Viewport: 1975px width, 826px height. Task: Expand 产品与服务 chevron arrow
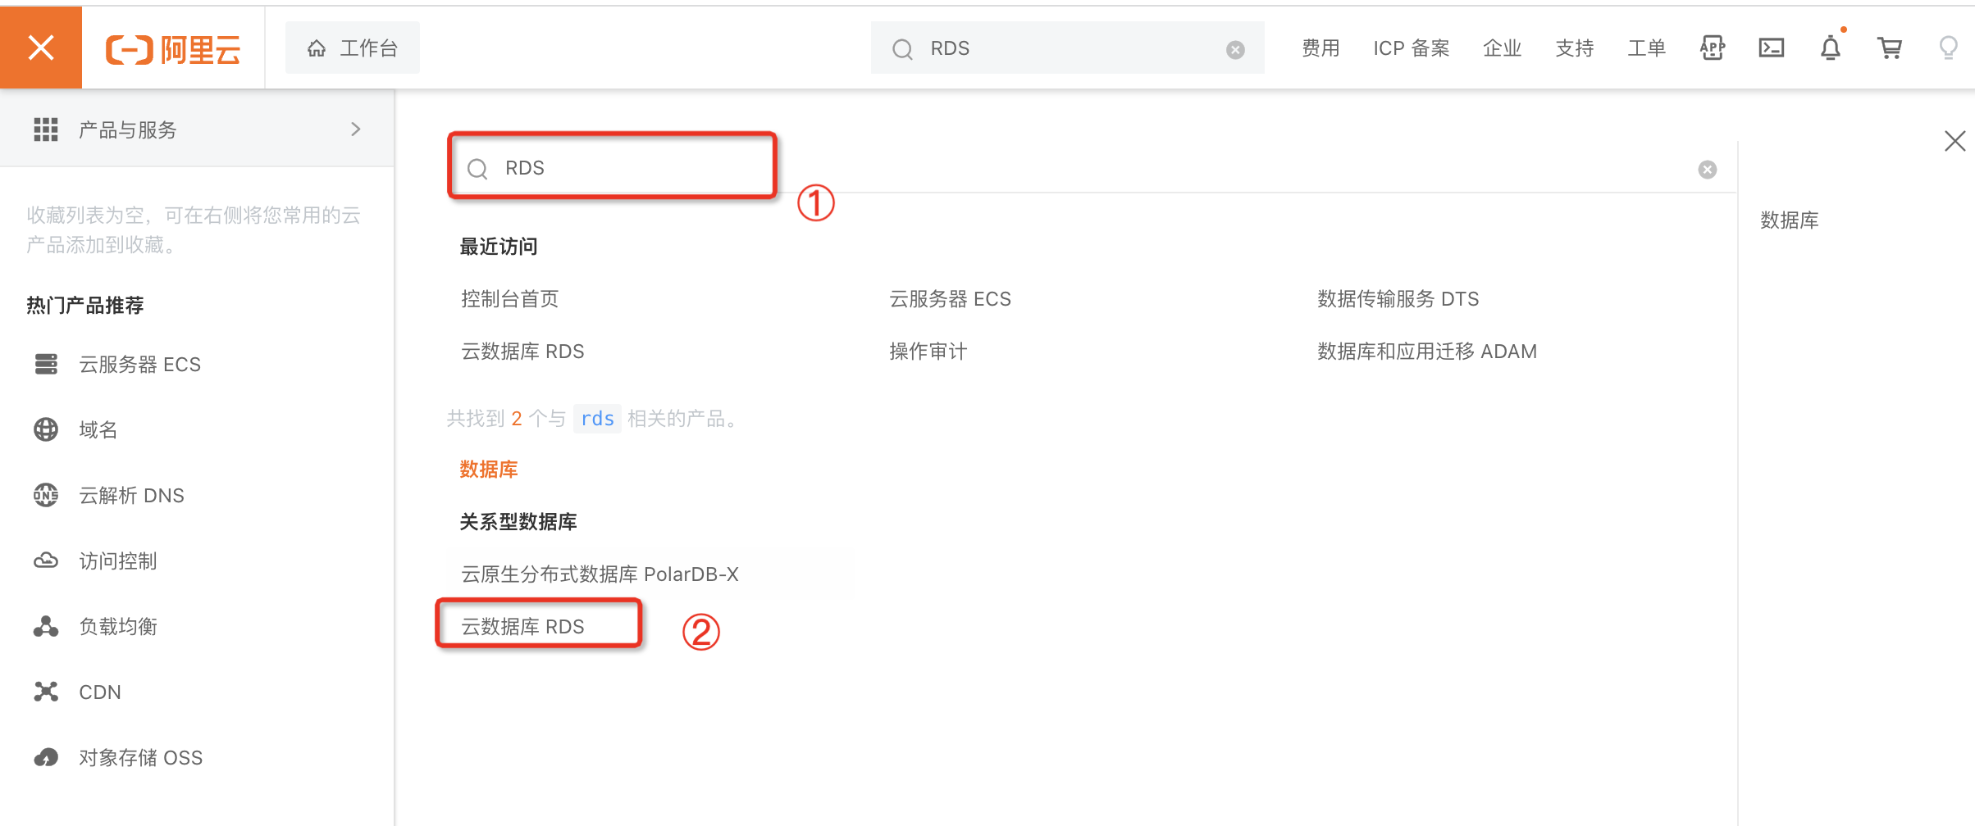click(x=355, y=129)
